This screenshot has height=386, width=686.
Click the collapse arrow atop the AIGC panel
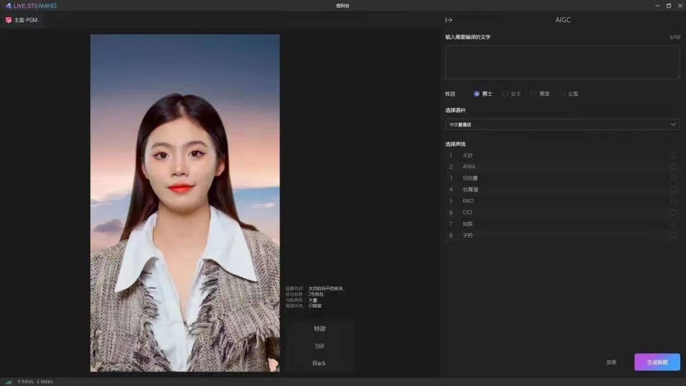pos(448,20)
